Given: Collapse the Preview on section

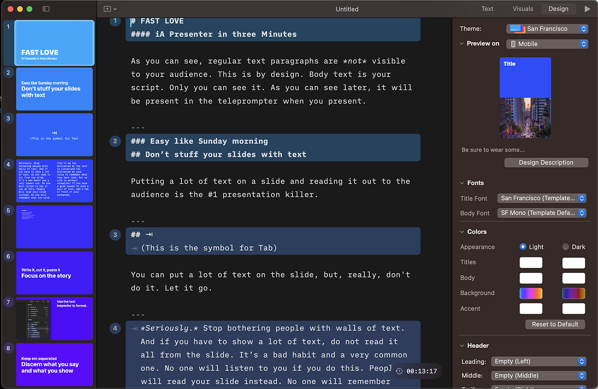Looking at the screenshot, I should coord(463,43).
